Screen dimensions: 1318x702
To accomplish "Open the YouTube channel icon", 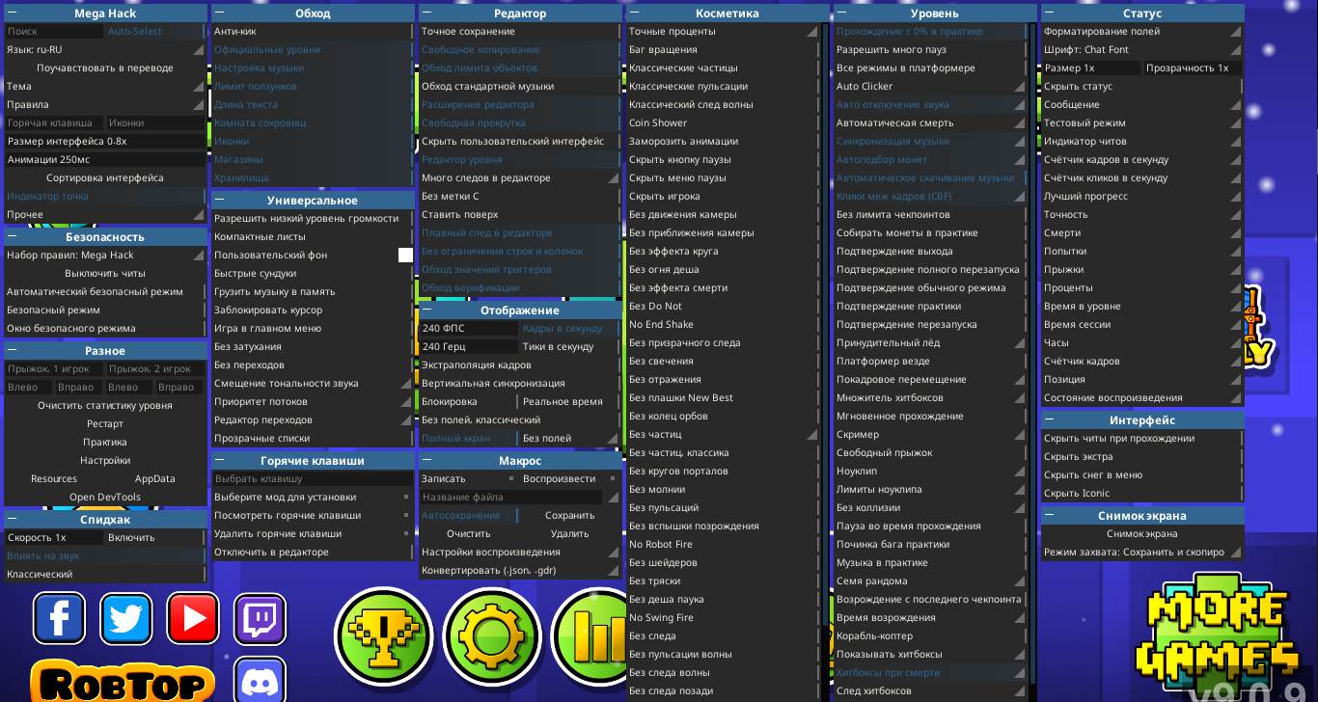I will point(193,618).
